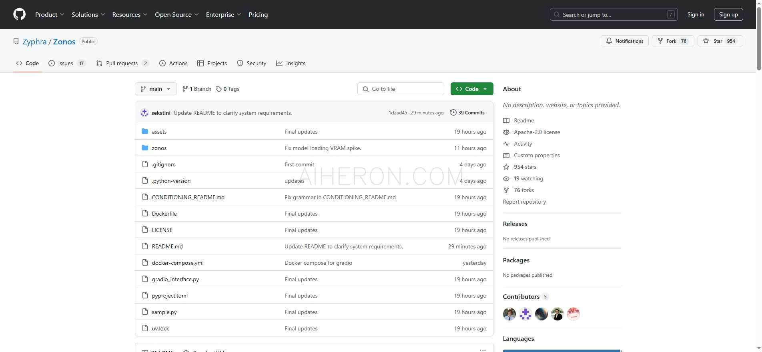Open gradio_interface.py file

coord(175,279)
